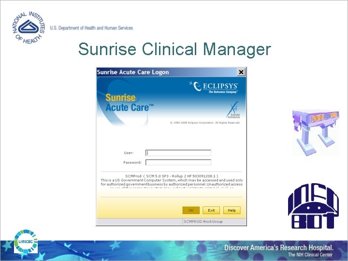Click the XA Extended Architecture logo
Image resolution: width=348 pixels, height=261 pixels.
click(233, 110)
